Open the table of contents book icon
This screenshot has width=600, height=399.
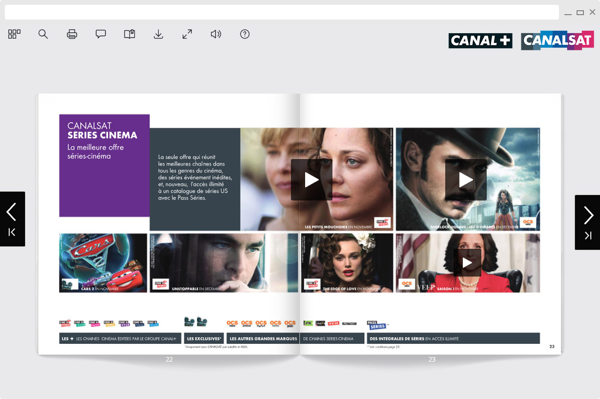pyautogui.click(x=129, y=34)
